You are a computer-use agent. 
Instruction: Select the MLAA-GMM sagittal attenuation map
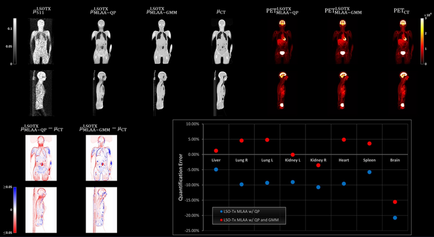point(161,92)
